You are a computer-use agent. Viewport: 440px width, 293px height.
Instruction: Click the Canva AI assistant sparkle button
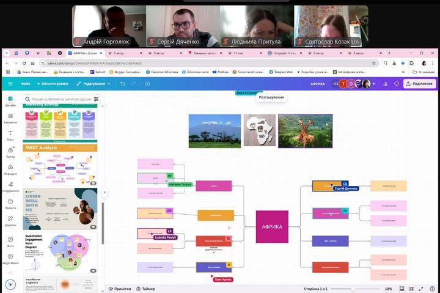(10, 284)
